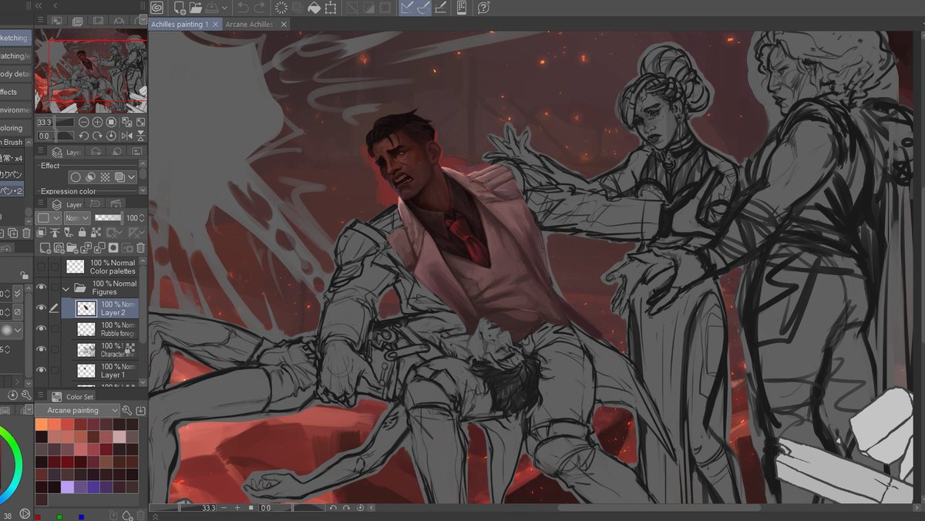Viewport: 925px width, 521px height.
Task: Expand the save options arrow in toolbar
Action: point(225,8)
